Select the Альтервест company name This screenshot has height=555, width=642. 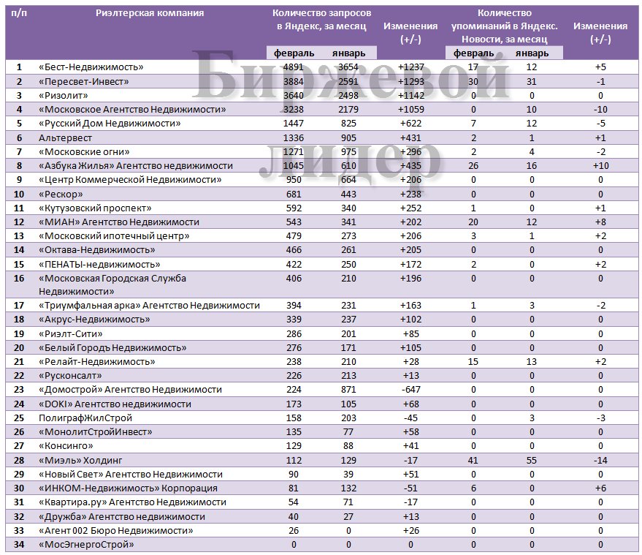click(65, 137)
